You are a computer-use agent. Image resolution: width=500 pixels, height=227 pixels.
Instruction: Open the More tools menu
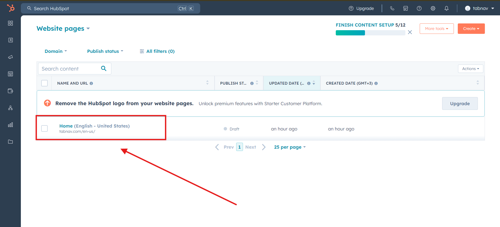[436, 29]
